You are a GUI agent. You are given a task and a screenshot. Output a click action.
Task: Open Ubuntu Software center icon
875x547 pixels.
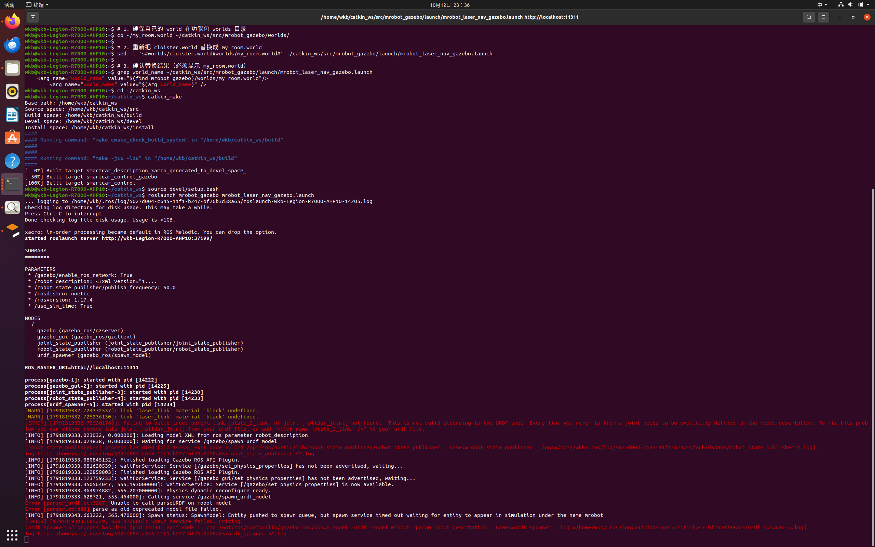pyautogui.click(x=12, y=138)
